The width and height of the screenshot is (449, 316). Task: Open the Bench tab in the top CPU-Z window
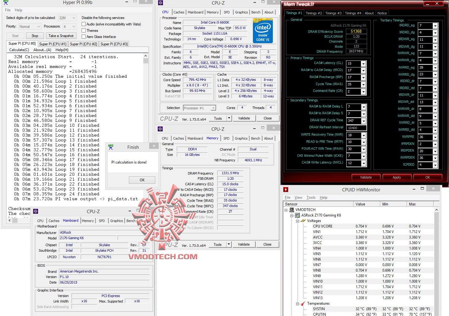click(256, 12)
